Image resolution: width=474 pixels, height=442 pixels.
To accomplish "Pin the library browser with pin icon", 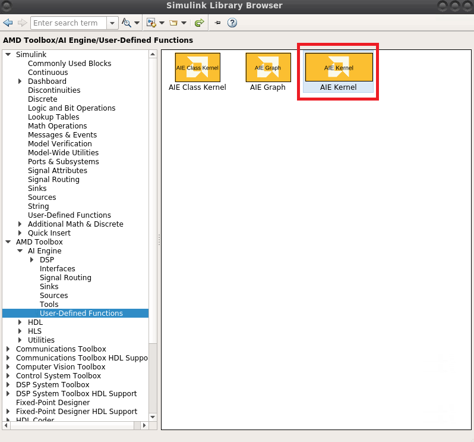I will pyautogui.click(x=217, y=23).
